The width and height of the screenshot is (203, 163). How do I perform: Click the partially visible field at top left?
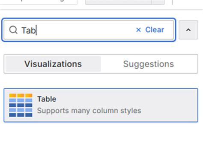click(39, 2)
